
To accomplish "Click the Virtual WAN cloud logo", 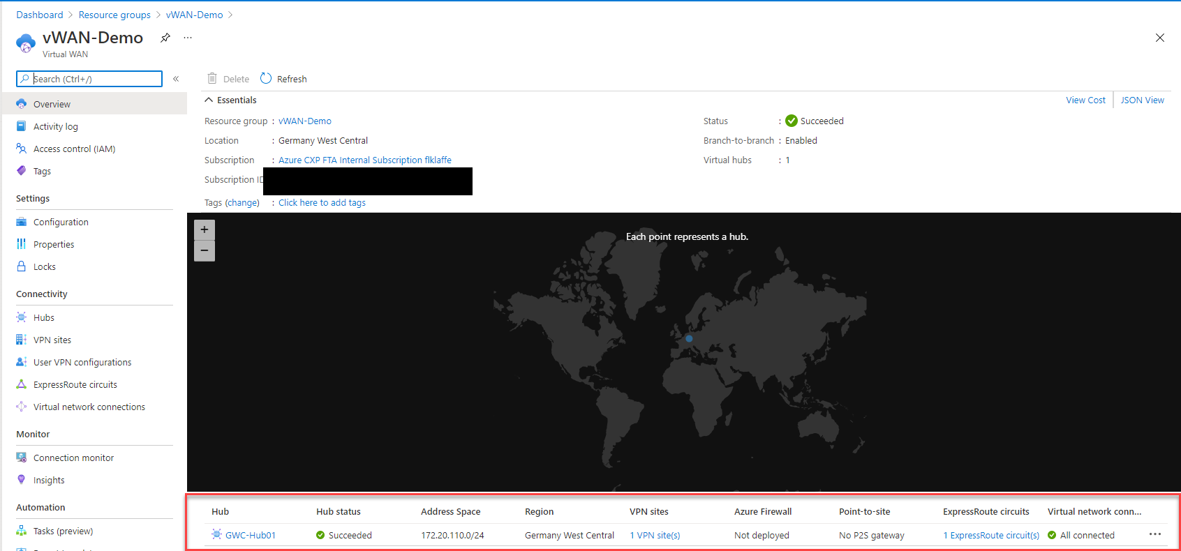I will pos(26,43).
